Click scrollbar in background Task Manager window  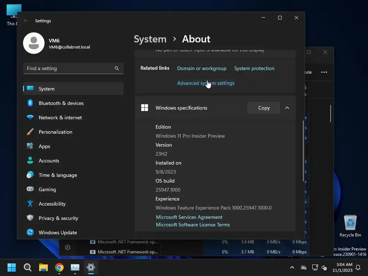coord(331,114)
